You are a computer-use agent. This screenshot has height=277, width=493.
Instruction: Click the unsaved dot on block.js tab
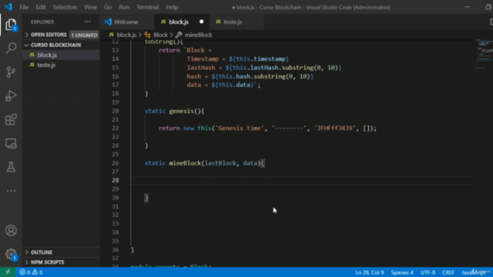pos(201,22)
